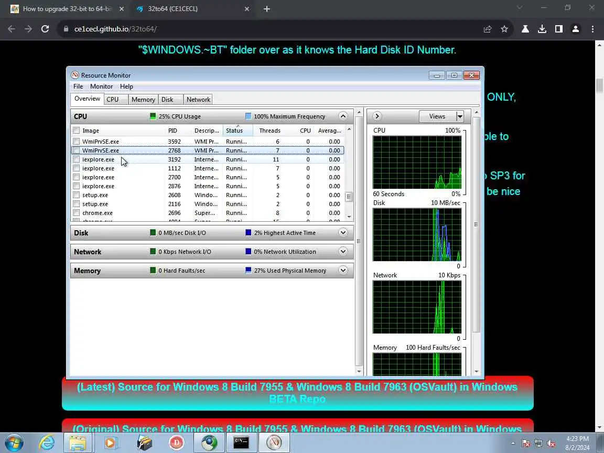
Task: Open the Latest Source Windows 8 Build link
Action: tap(297, 393)
